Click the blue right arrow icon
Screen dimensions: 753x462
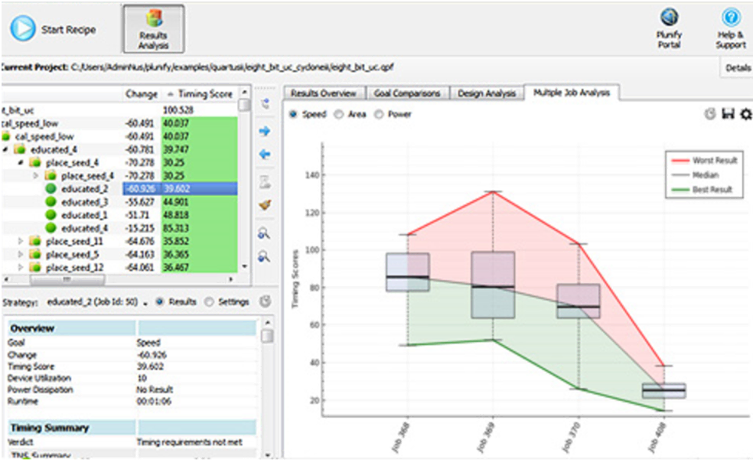[x=264, y=131]
